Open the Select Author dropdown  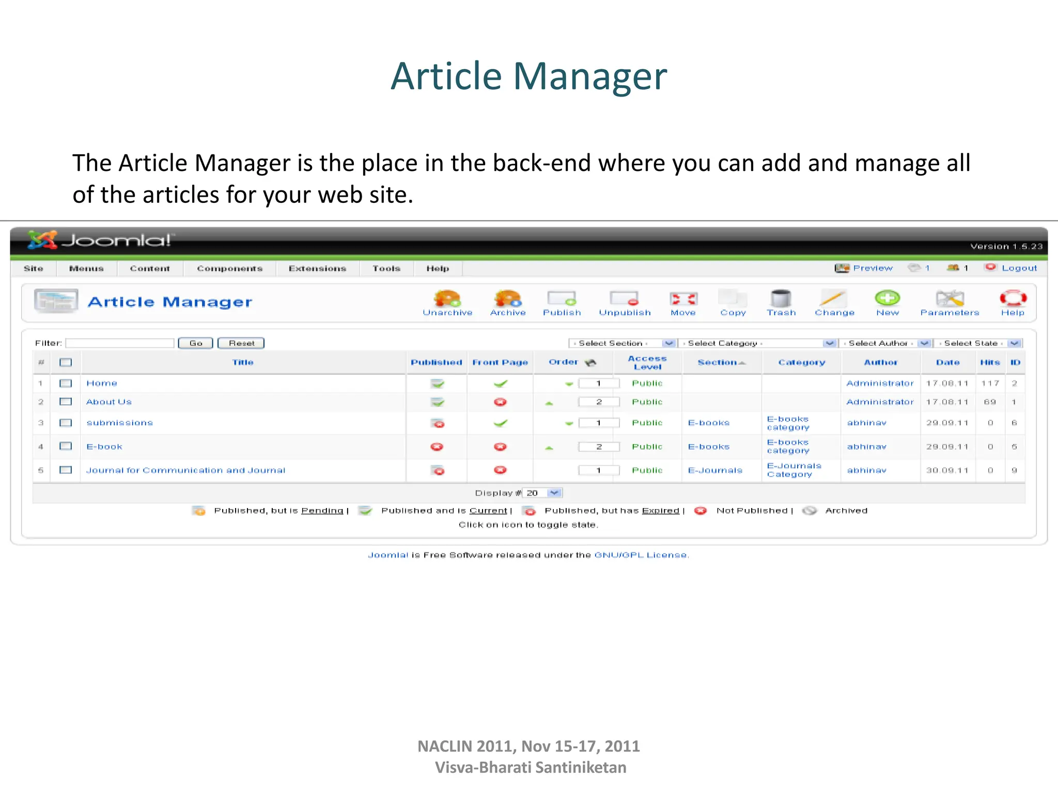[885, 343]
